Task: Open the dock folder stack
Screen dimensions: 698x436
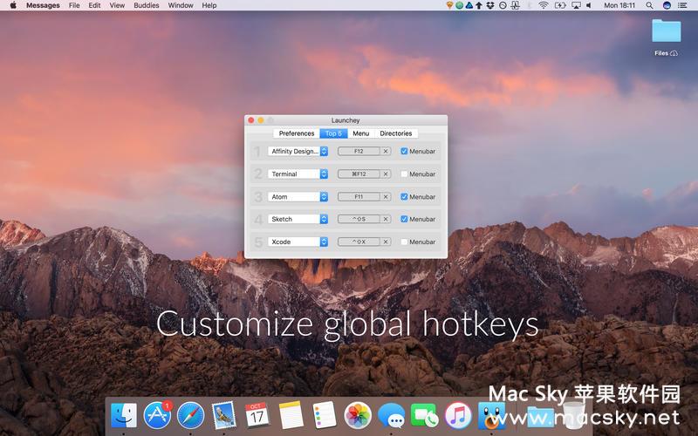Action: coord(540,417)
